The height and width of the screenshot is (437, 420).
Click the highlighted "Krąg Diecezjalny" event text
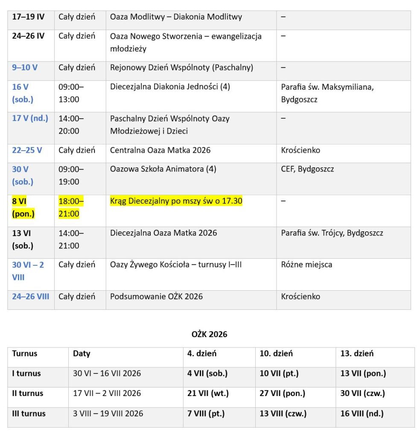(x=176, y=201)
